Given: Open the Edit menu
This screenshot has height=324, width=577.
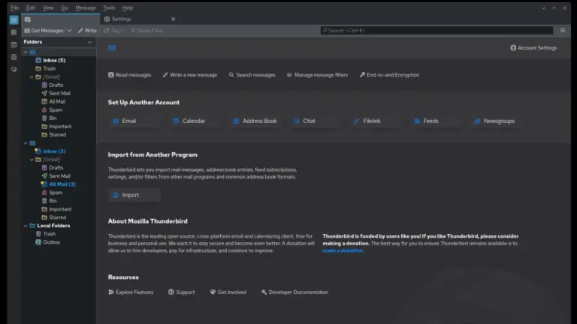Looking at the screenshot, I should 31,7.
